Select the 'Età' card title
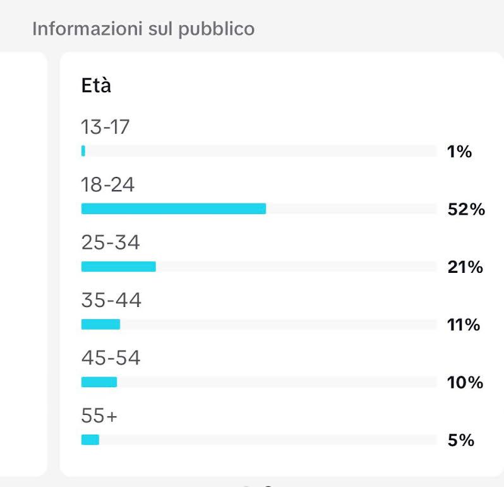Viewport: 504px width, 487px height. pos(96,86)
